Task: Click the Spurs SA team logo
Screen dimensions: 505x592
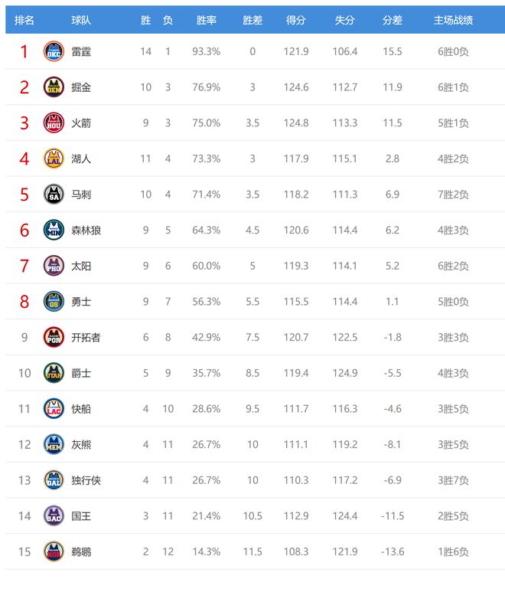Action: tap(53, 195)
